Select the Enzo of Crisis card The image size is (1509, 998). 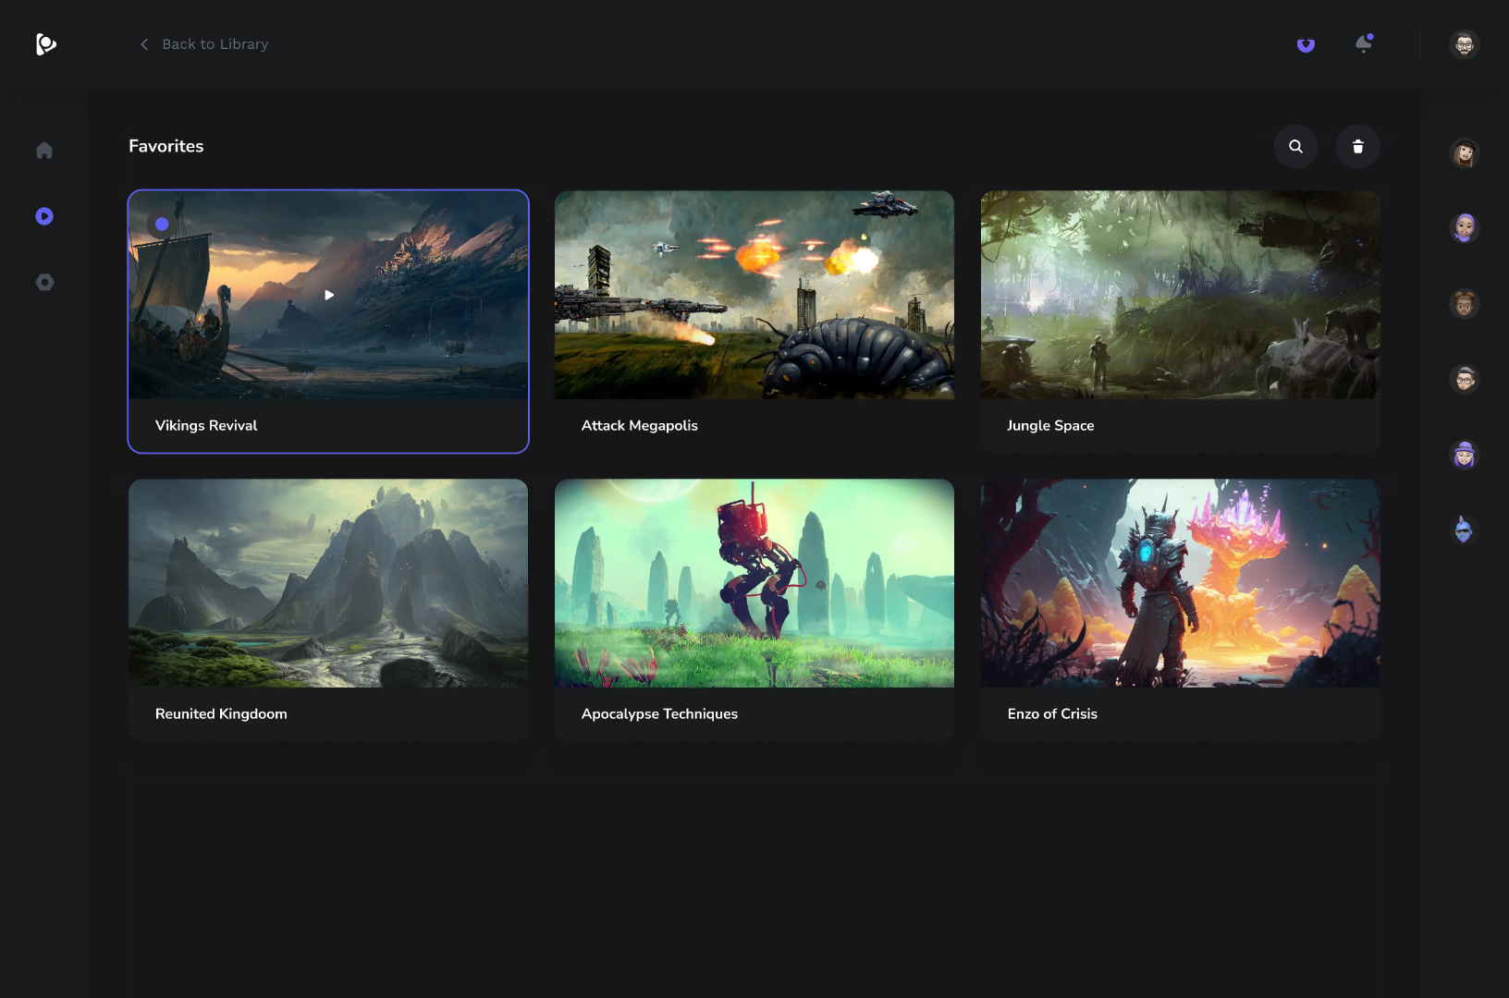[x=1180, y=608]
